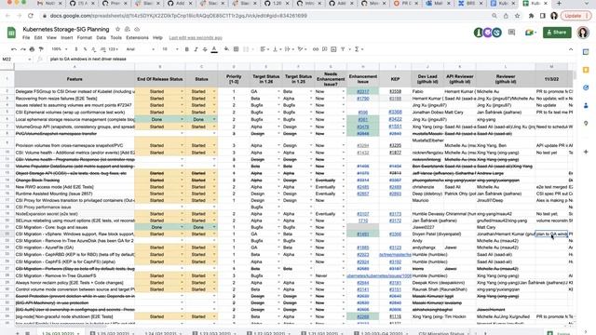Image resolution: width=596 pixels, height=335 pixels.
Task: Open the View menu
Action: click(x=51, y=38)
